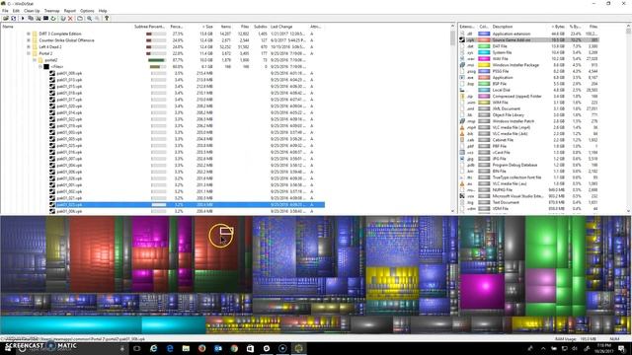632x355 pixels.
Task: Click the red X permanent delete icon
Action: click(x=70, y=18)
